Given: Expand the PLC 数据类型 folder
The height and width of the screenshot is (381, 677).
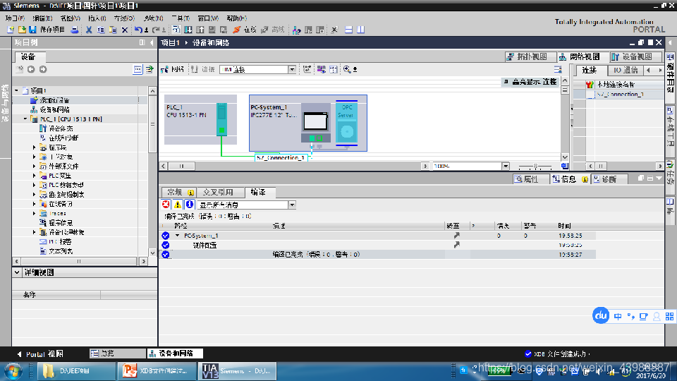Looking at the screenshot, I should [x=34, y=185].
